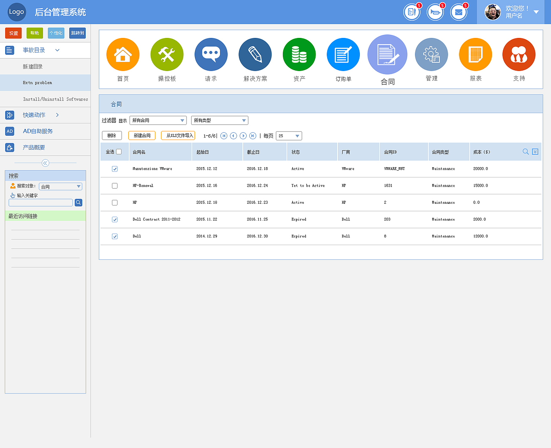Collapse sidebar with double chevron circle
The image size is (551, 448).
[x=45, y=163]
